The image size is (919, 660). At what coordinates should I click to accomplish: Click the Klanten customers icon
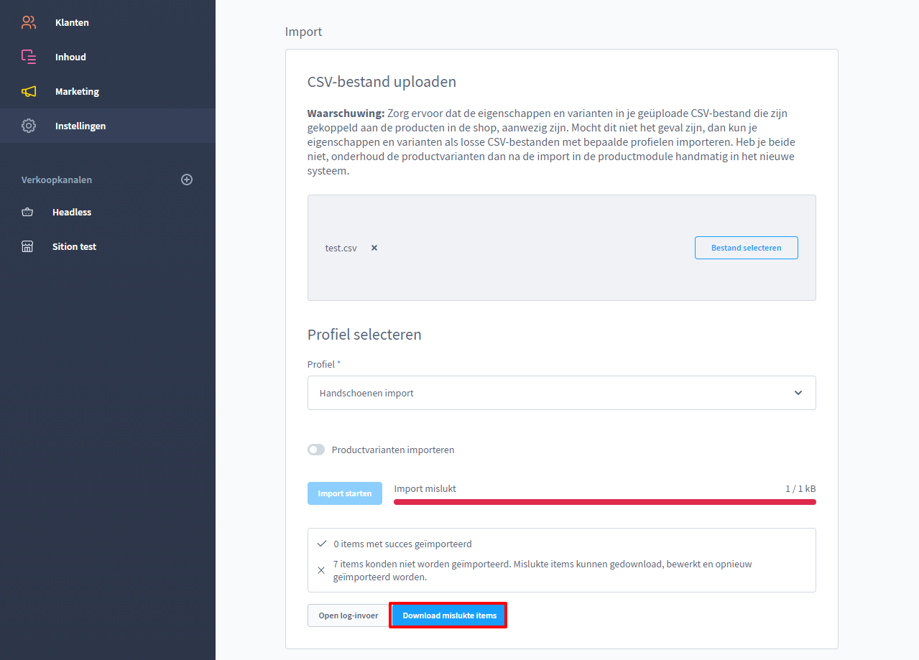[x=28, y=22]
